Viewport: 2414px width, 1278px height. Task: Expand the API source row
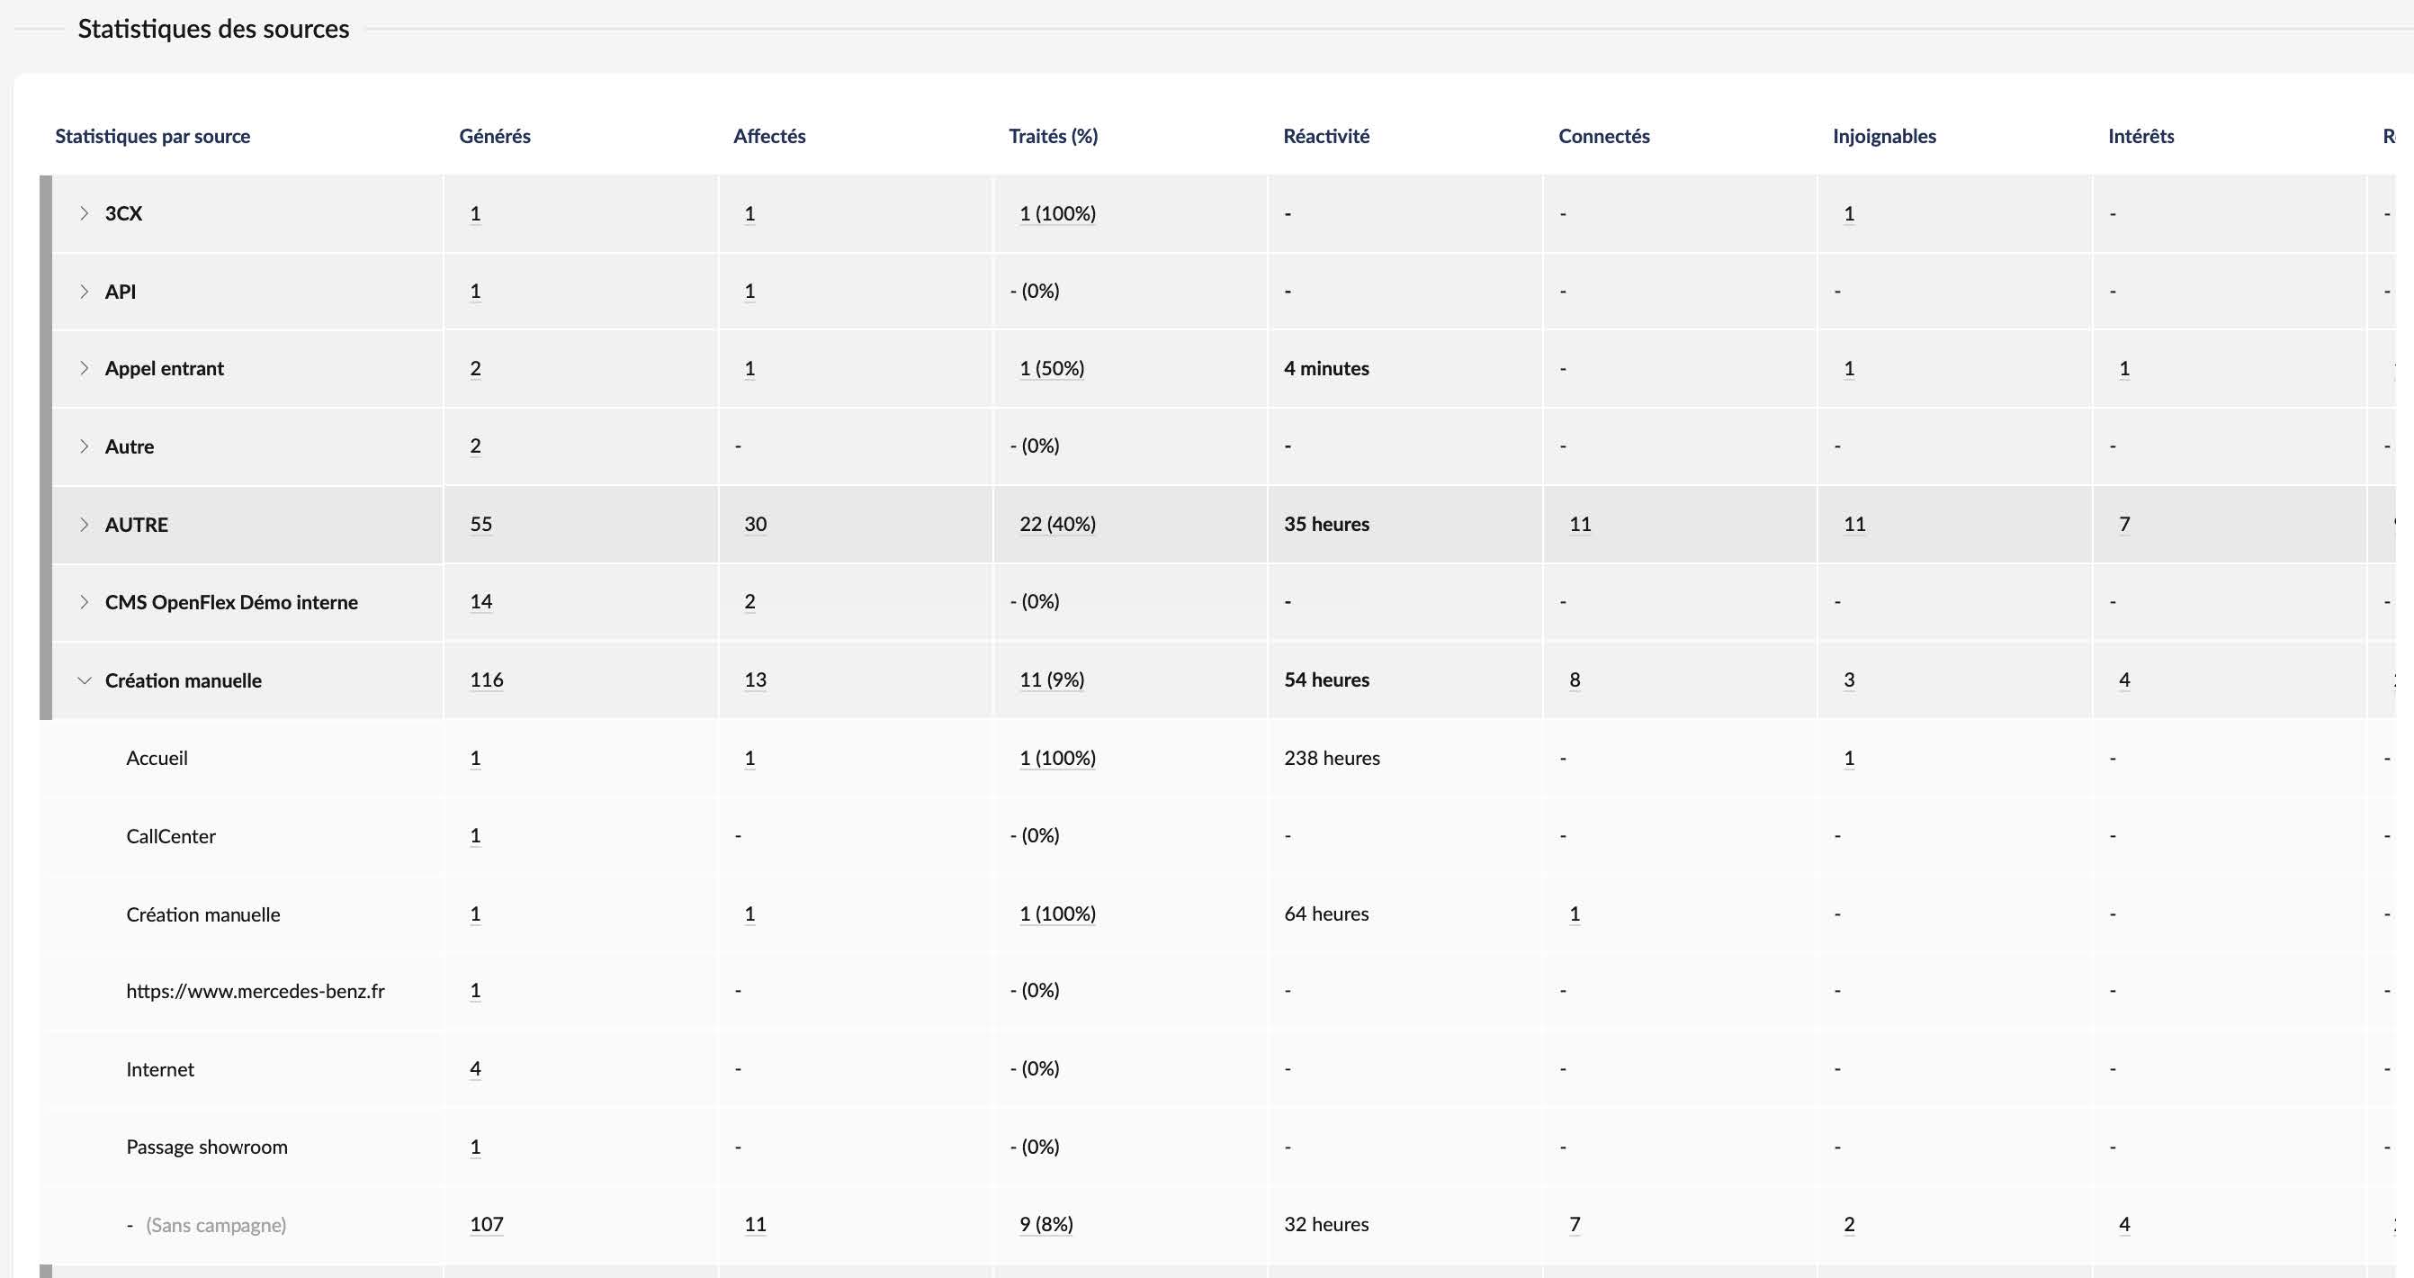click(x=85, y=292)
